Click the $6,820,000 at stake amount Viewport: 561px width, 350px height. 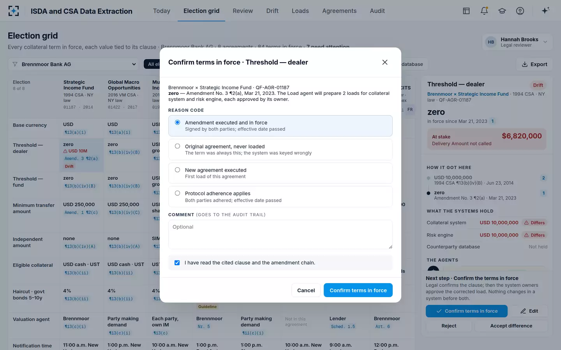(x=522, y=136)
